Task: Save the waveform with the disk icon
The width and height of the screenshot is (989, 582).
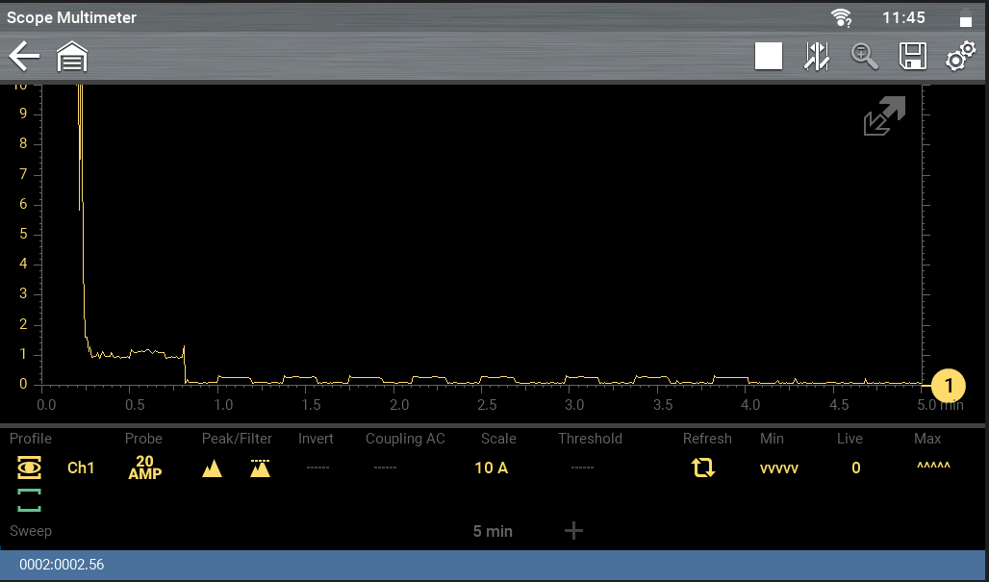Action: 912,57
